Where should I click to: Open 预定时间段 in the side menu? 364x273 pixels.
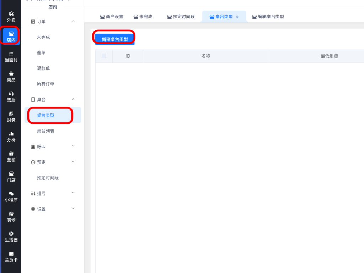pos(48,178)
